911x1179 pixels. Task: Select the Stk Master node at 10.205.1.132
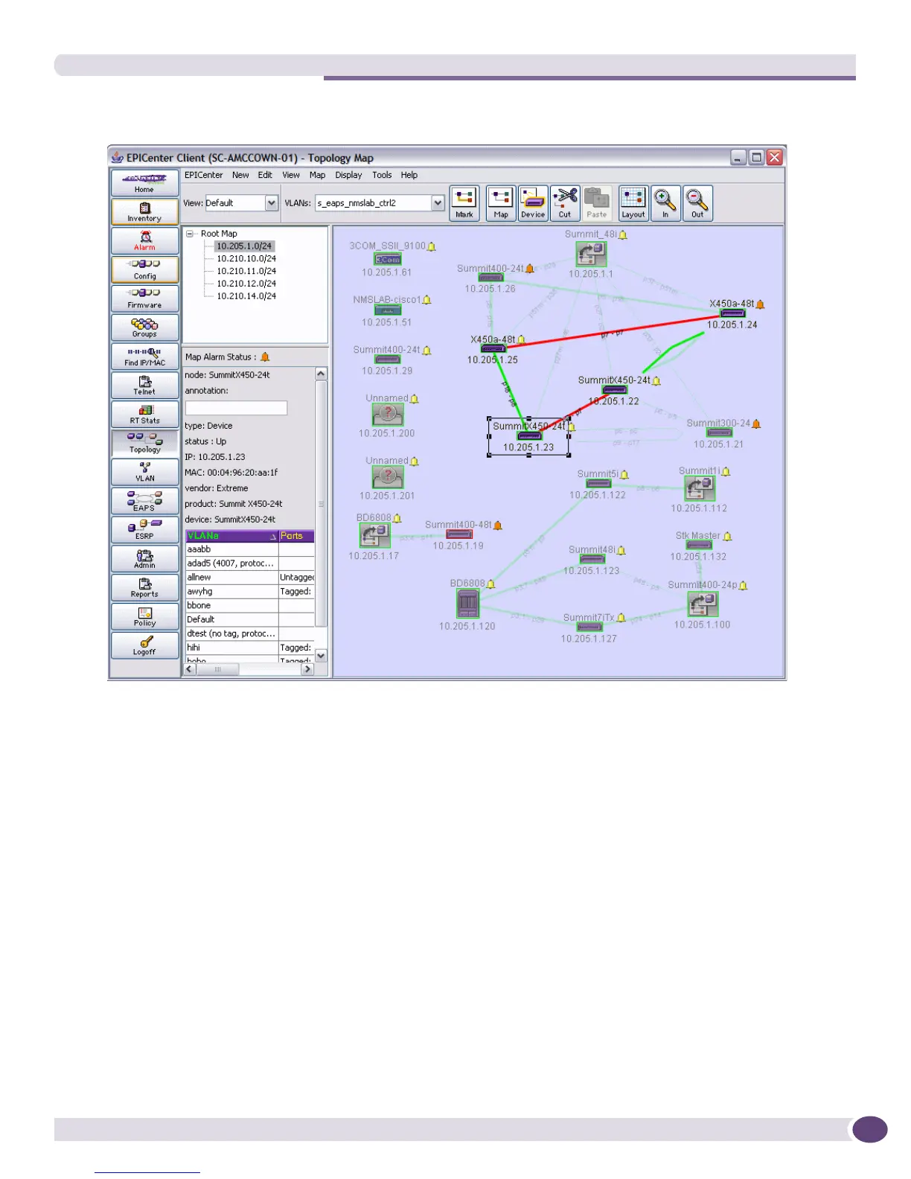pos(700,546)
